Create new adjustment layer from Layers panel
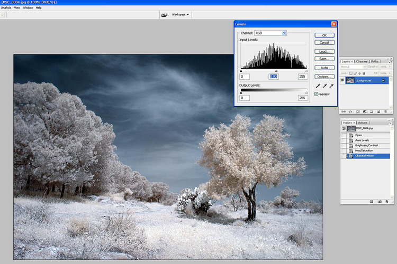Image resolution: width=397 pixels, height=264 pixels. point(365,111)
